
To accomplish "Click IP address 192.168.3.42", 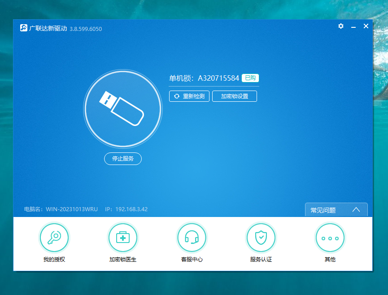I will (131, 209).
